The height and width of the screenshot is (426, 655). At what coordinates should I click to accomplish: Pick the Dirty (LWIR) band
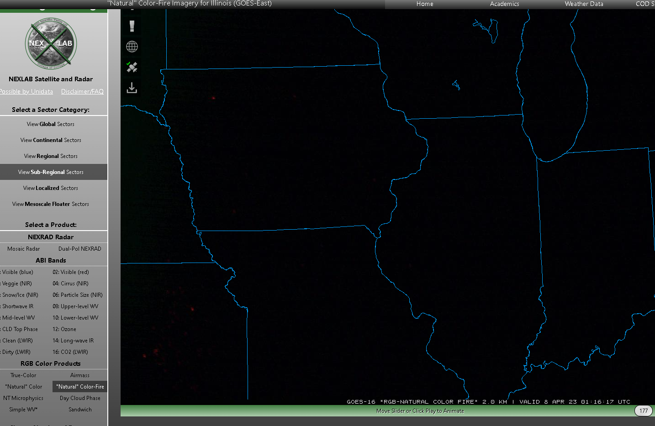pos(16,352)
